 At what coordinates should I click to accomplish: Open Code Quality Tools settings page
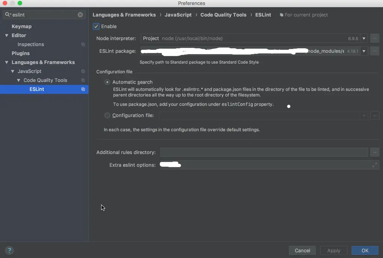pos(45,80)
